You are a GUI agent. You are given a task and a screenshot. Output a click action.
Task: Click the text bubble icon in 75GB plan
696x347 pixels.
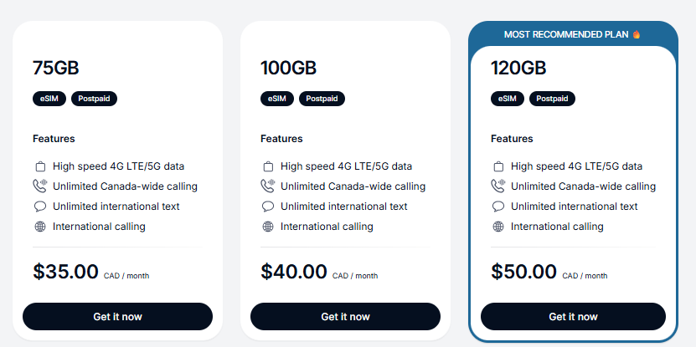40,207
